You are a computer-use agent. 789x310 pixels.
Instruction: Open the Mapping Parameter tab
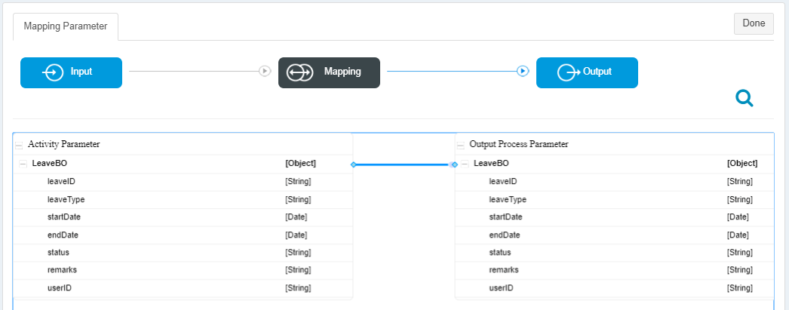point(66,26)
